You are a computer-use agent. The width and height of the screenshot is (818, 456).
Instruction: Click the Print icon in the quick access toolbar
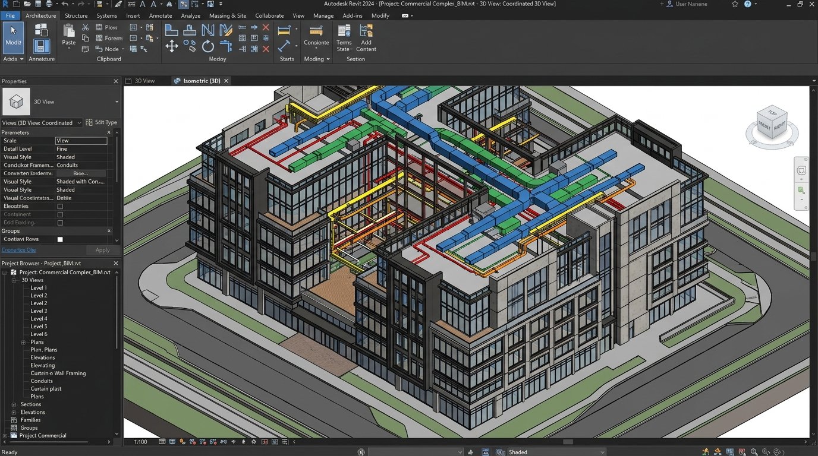pos(49,4)
